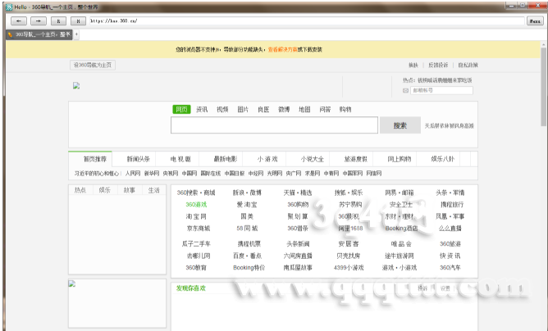Open the 360汽车 link

click(x=450, y=267)
